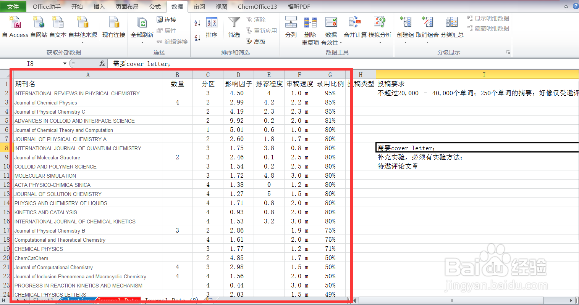579x305 pixels.
Task: Click header cell 投稿要求
Action: (477, 84)
